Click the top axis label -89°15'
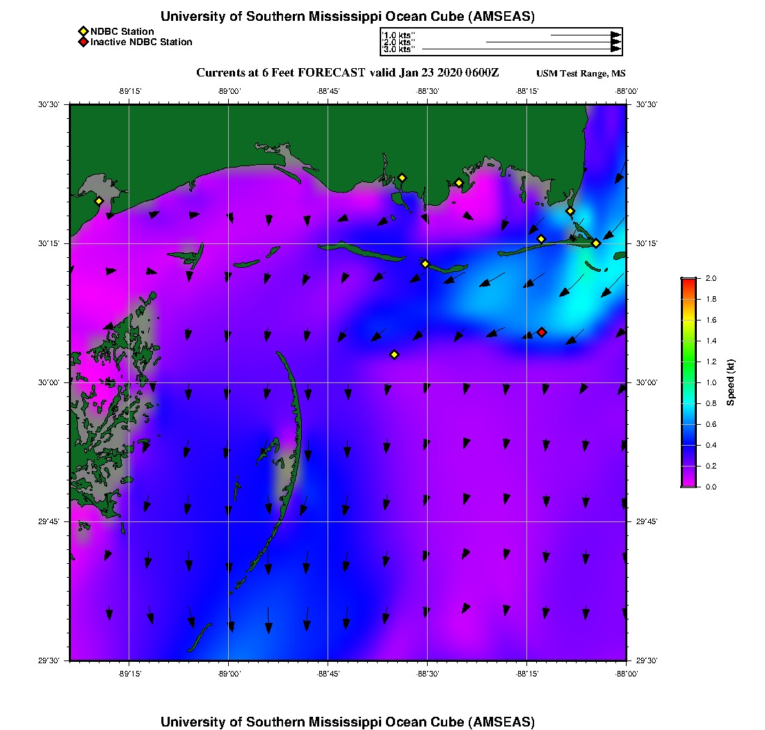Screen dimensions: 765x730 [x=129, y=91]
